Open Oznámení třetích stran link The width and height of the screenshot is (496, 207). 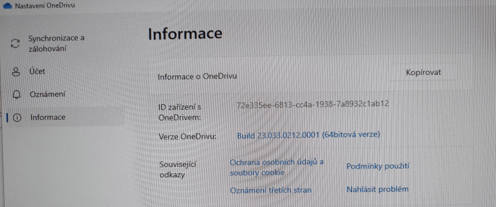tap(271, 190)
